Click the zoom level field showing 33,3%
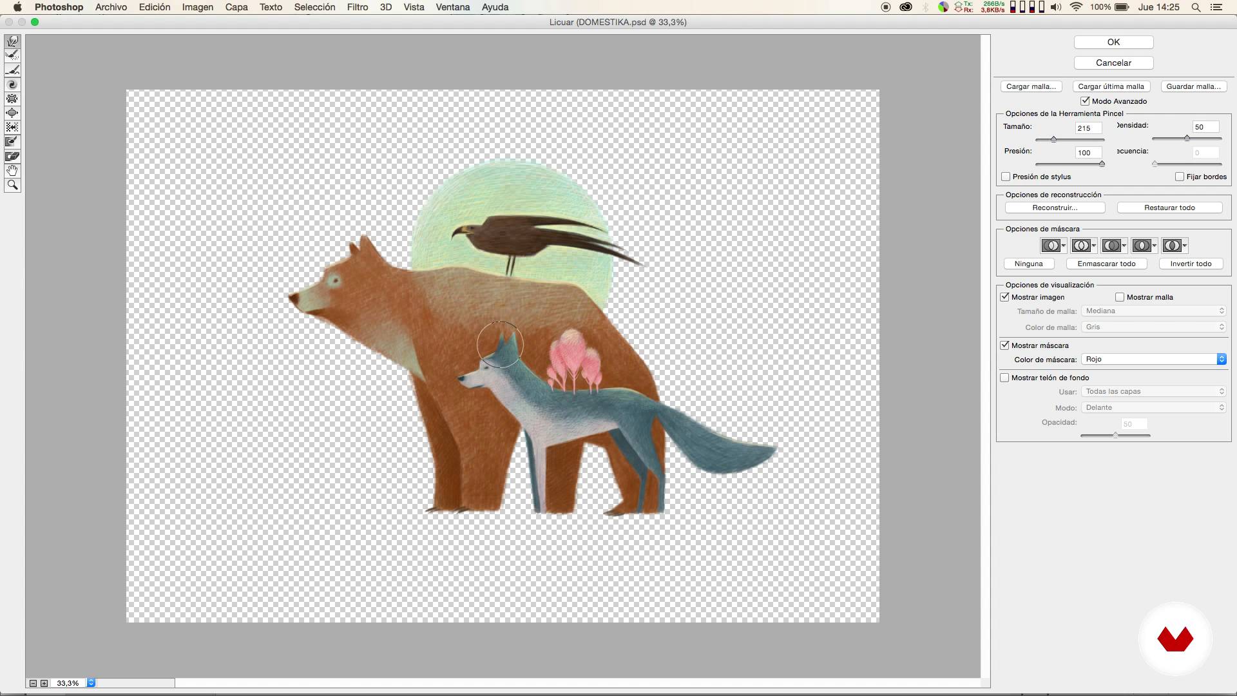 point(68,683)
